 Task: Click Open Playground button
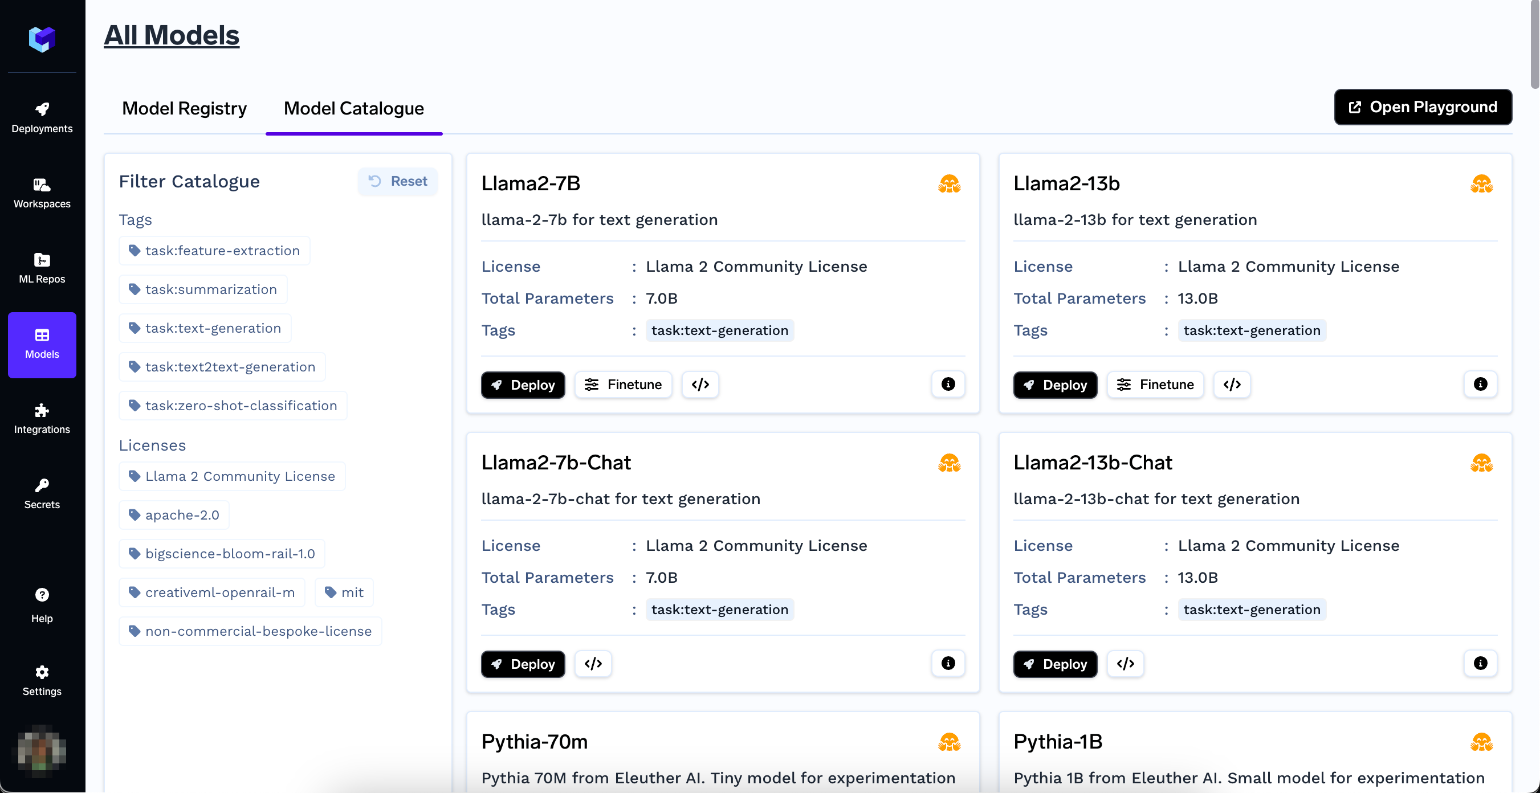coord(1422,107)
